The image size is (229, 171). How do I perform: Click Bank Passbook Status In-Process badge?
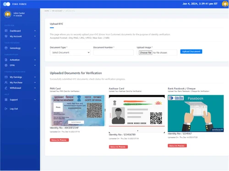point(177,145)
